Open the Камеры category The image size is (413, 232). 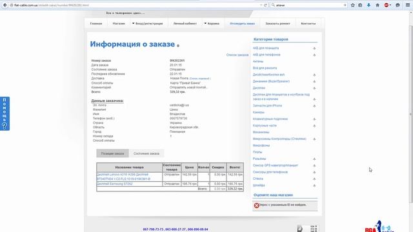click(x=258, y=112)
